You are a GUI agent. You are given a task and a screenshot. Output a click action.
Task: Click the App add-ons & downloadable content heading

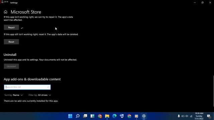(32, 79)
